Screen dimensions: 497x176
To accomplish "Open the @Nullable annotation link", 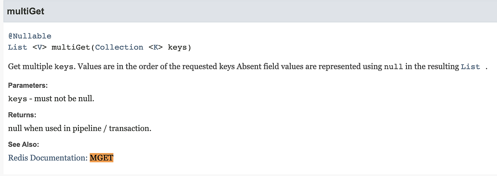I will pyautogui.click(x=30, y=36).
